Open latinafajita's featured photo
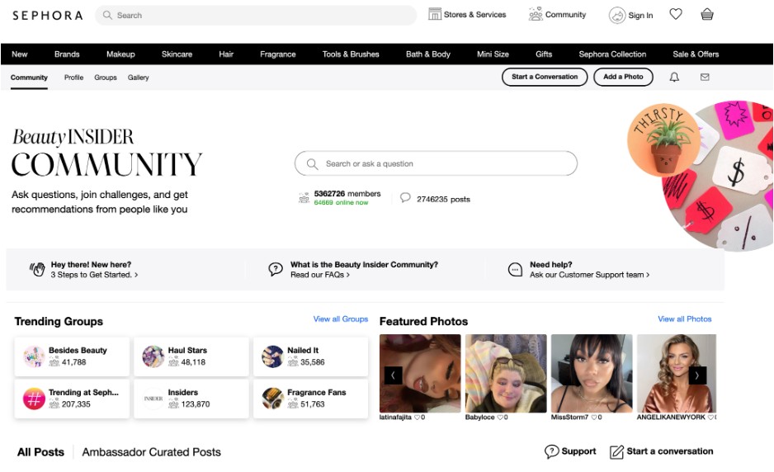Image resolution: width=774 pixels, height=472 pixels. pyautogui.click(x=420, y=373)
